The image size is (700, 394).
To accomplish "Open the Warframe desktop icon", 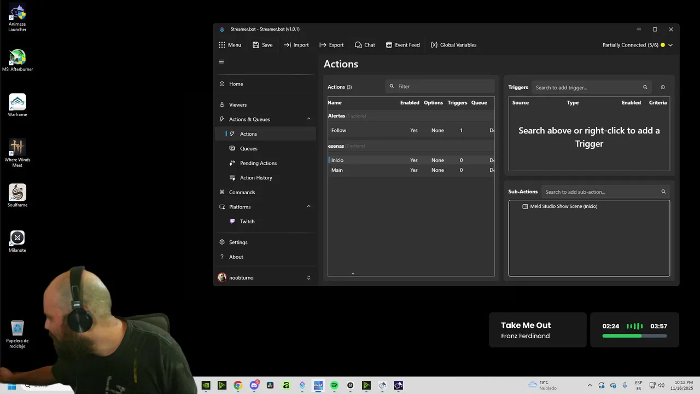I will (17, 105).
